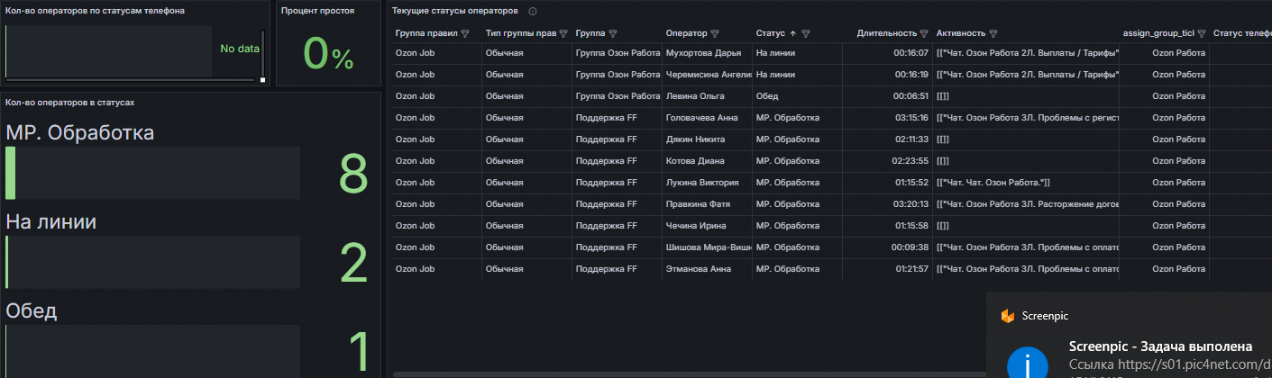Image resolution: width=1272 pixels, height=378 pixels.
Task: Click the blue info icon in Screenpic notification
Action: click(x=1026, y=364)
